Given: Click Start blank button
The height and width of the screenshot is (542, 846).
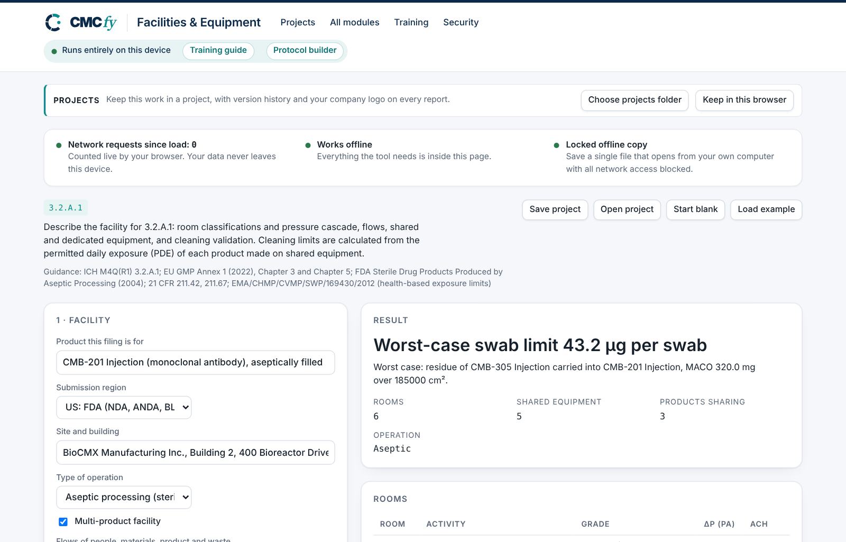Looking at the screenshot, I should pos(696,209).
